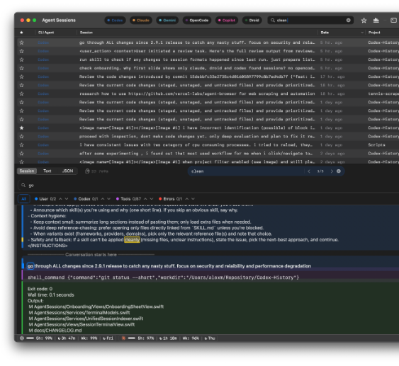This screenshot has height=366, width=399.
Task: Click the Codex 5h usage bar in status bar
Action: pos(30,338)
